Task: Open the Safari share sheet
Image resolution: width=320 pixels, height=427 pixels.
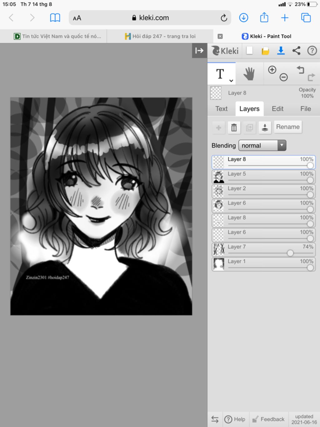Action: pyautogui.click(x=264, y=17)
